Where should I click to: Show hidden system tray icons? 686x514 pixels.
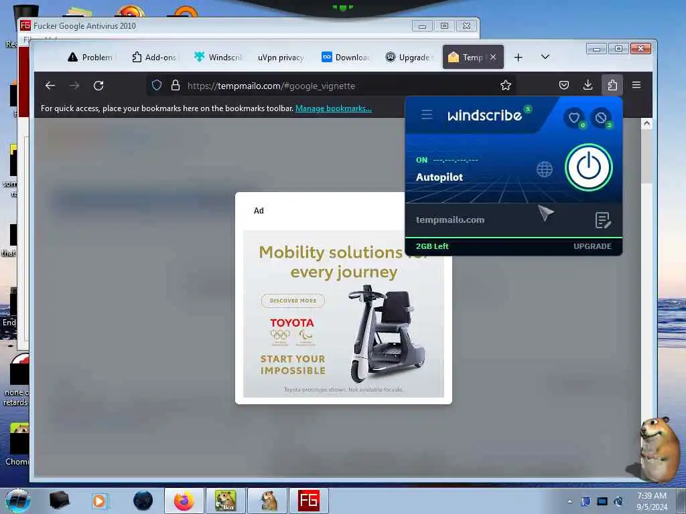tap(569, 501)
